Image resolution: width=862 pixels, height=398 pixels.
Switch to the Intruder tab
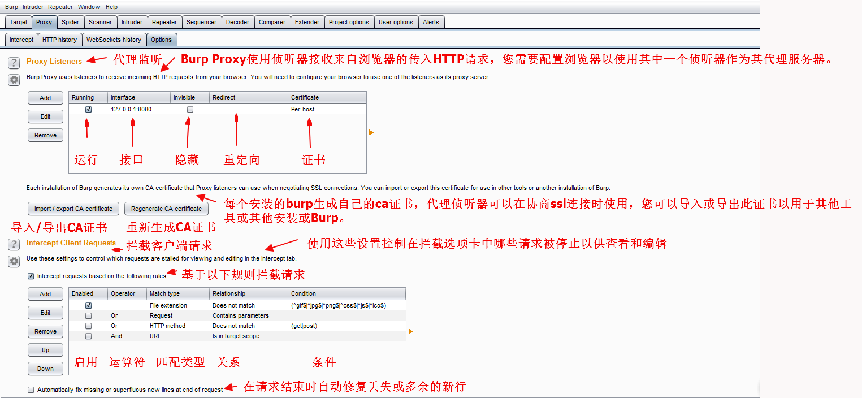click(x=132, y=22)
